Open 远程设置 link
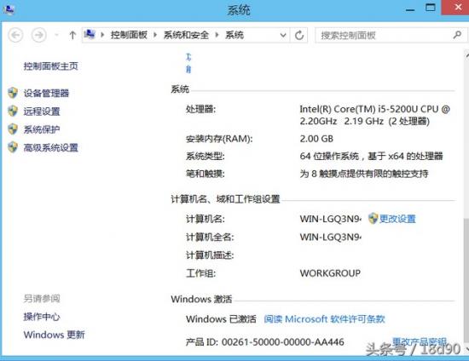The height and width of the screenshot is (361, 469). point(42,112)
